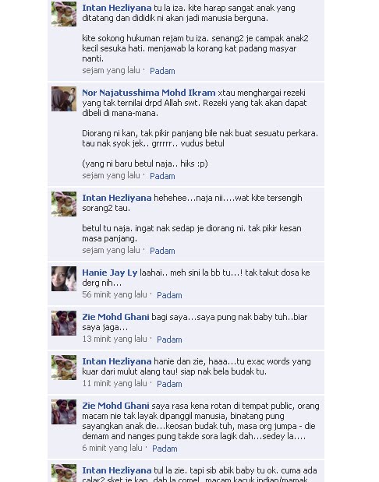The width and height of the screenshot is (379, 482).
Task: Click Nor Najatusshima Mohd Ikram's profile picture
Action: 64,99
